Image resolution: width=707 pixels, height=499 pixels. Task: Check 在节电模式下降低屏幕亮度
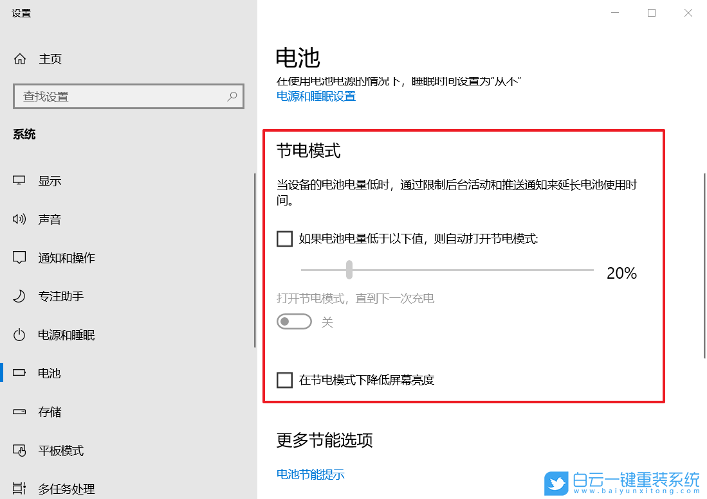pyautogui.click(x=284, y=380)
